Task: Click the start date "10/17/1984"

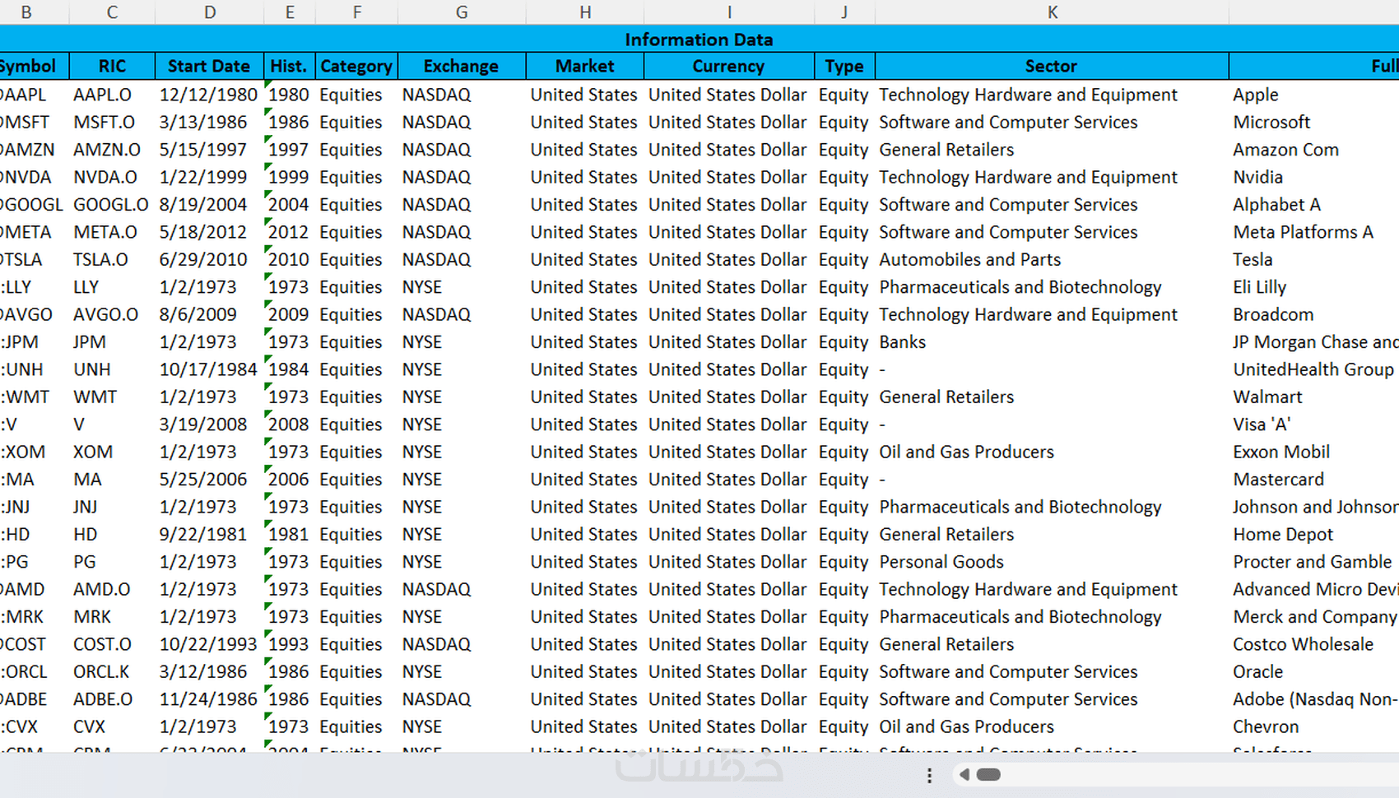Action: tap(209, 369)
